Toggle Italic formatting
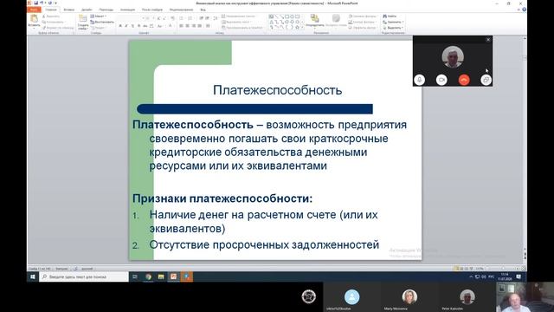Image resolution: width=554 pixels, height=312 pixels. point(126,26)
